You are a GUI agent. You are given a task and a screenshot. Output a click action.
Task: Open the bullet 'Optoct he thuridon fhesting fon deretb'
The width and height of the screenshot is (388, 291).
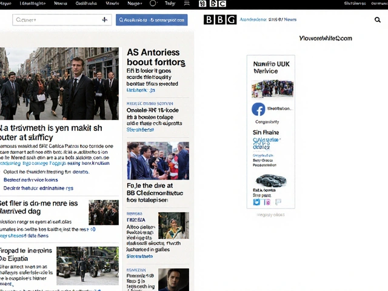pos(46,172)
